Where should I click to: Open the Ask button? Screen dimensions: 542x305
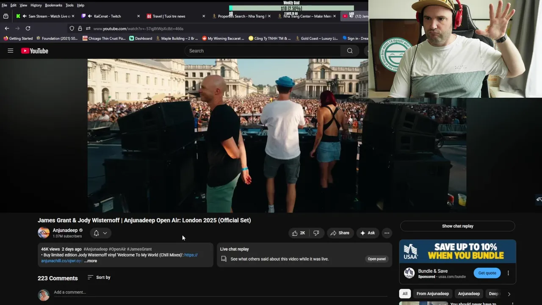coord(368,233)
